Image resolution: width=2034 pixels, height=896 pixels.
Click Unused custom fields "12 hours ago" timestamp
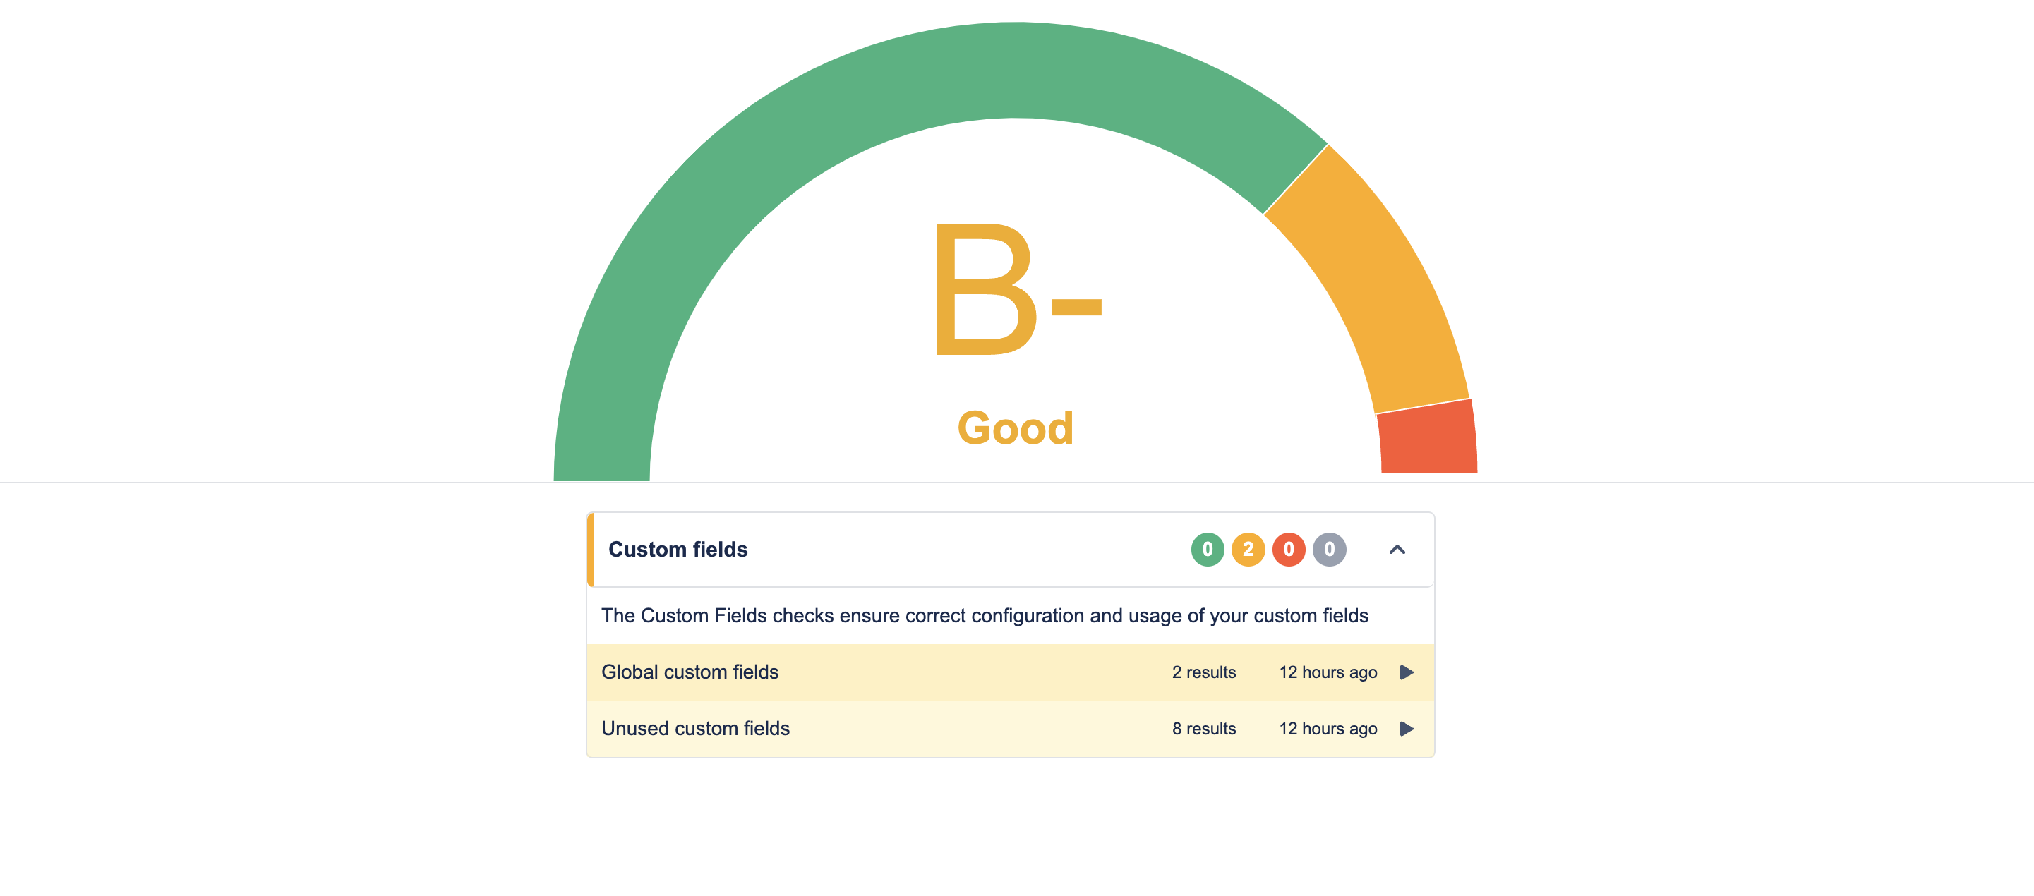pos(1328,729)
